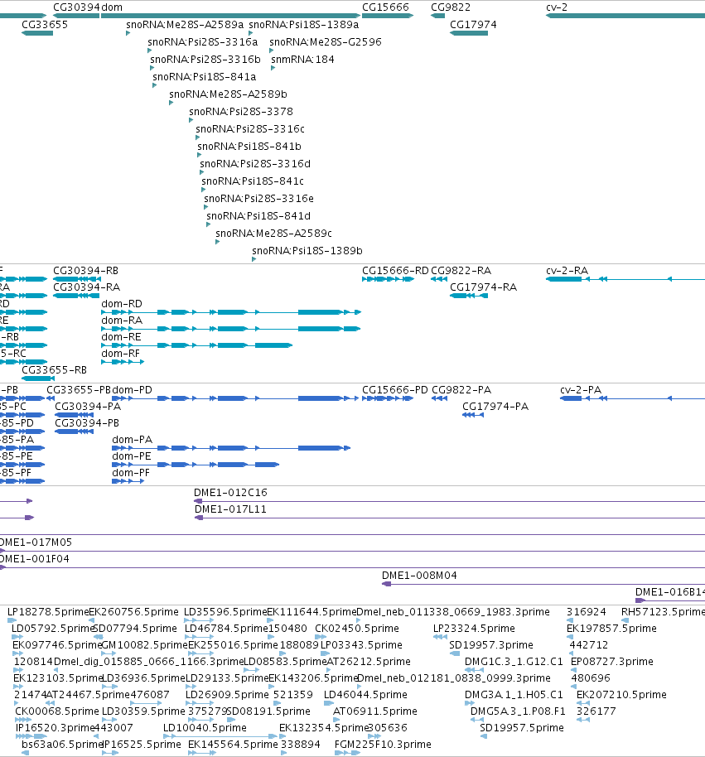Image resolution: width=705 pixels, height=757 pixels.
Task: Click the dom-PE protein
Action: [x=196, y=465]
